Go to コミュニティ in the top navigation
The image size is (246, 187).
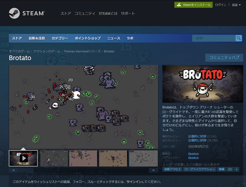(85, 14)
